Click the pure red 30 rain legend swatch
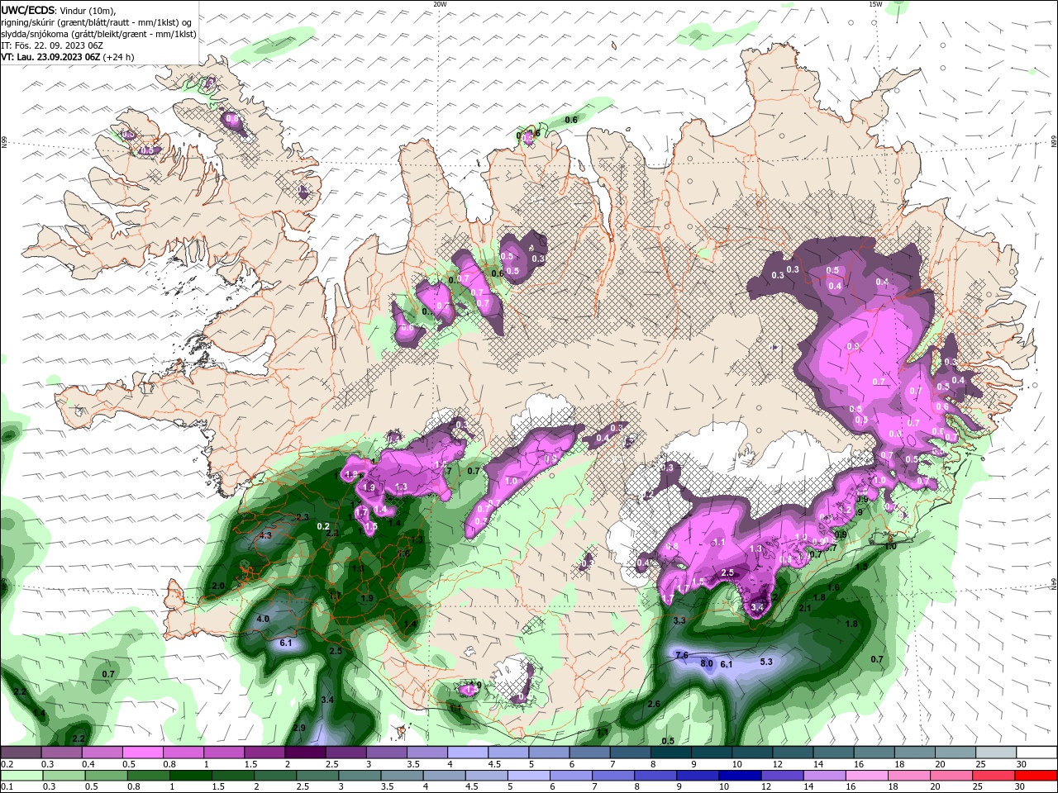 click(x=1037, y=776)
